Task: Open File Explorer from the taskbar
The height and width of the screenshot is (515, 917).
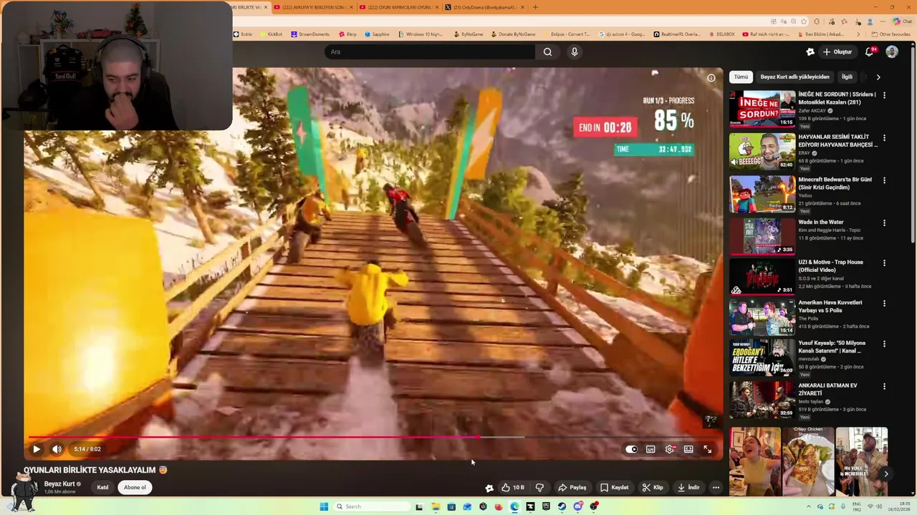Action: pos(436,506)
